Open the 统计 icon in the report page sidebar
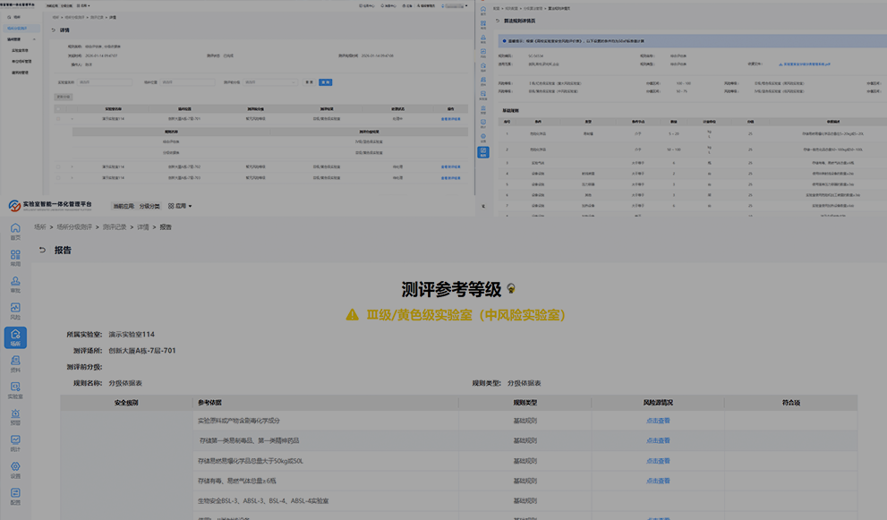Image resolution: width=887 pixels, height=520 pixels. pos(15,442)
